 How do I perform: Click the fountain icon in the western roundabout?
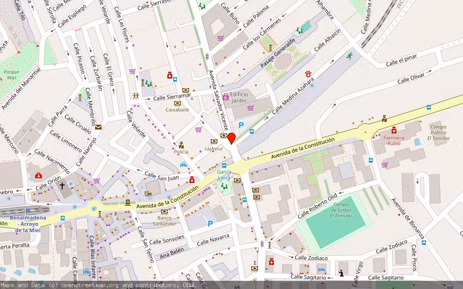[x=94, y=209]
